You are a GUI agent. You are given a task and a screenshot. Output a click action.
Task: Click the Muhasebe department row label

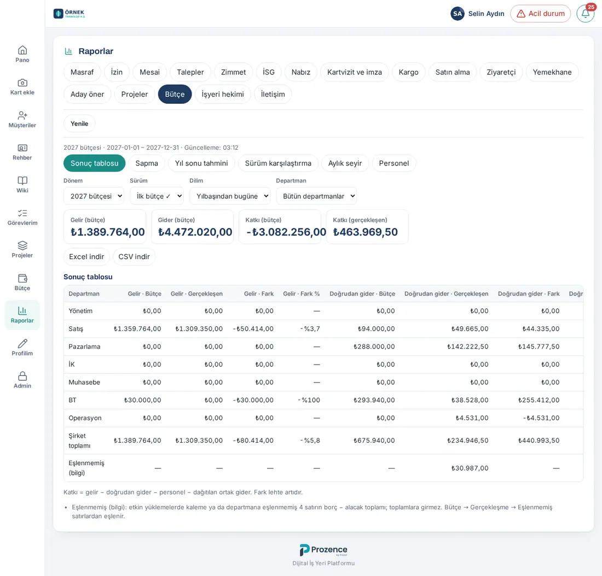click(x=84, y=383)
